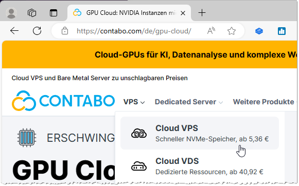Click the Contabo logo
299x186 pixels.
point(63,101)
